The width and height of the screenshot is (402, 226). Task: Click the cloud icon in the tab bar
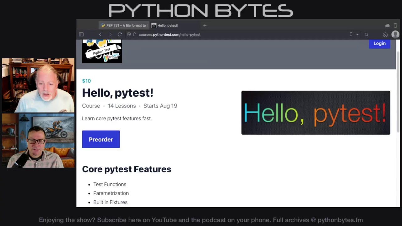click(387, 25)
